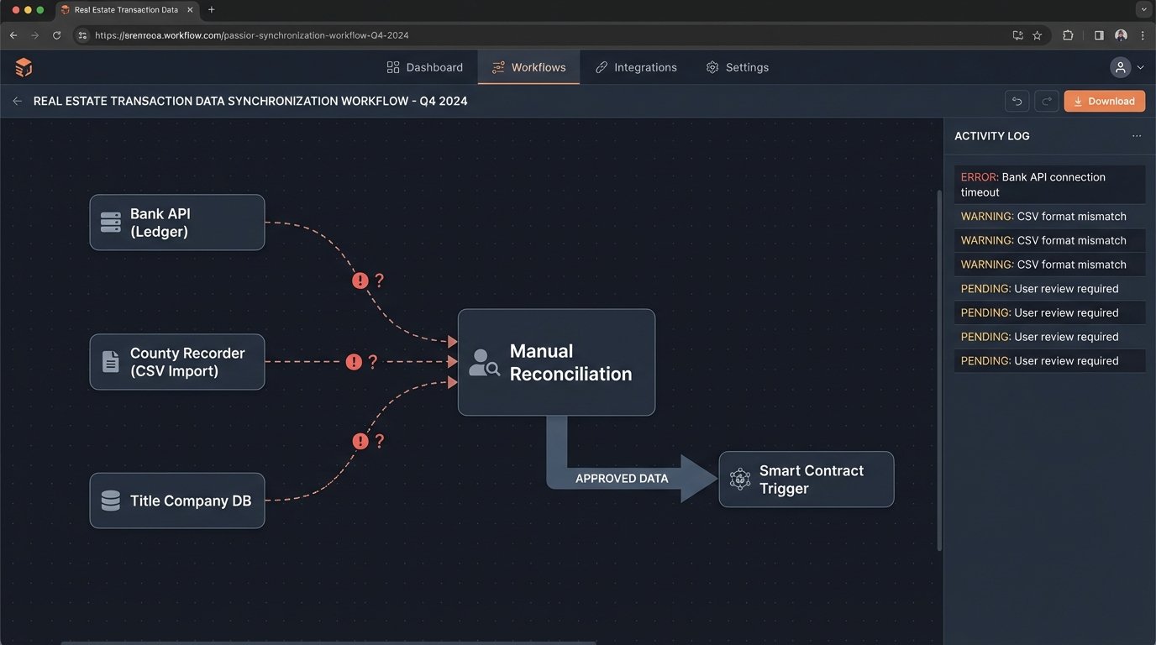Select the Manual Reconciliation review icon
1156x645 pixels.
tap(484, 362)
